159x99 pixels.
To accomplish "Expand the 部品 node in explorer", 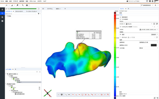I will click(x=6, y=16).
